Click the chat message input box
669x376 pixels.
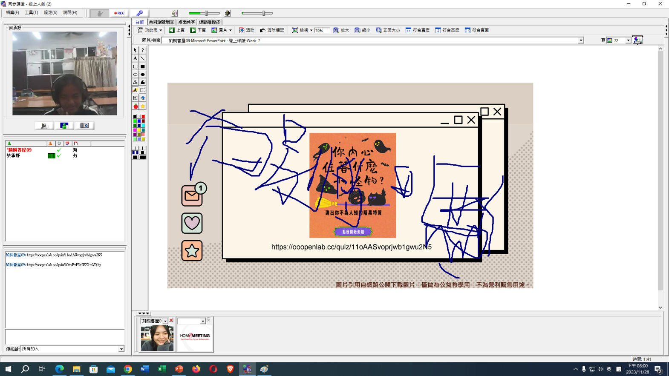(x=64, y=336)
